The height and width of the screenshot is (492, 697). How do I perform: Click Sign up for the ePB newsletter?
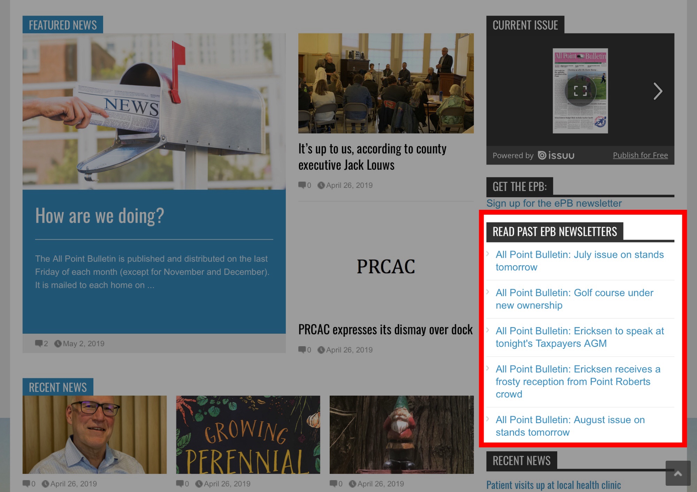click(554, 203)
